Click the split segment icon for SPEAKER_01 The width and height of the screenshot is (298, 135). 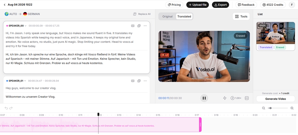pos(133,81)
